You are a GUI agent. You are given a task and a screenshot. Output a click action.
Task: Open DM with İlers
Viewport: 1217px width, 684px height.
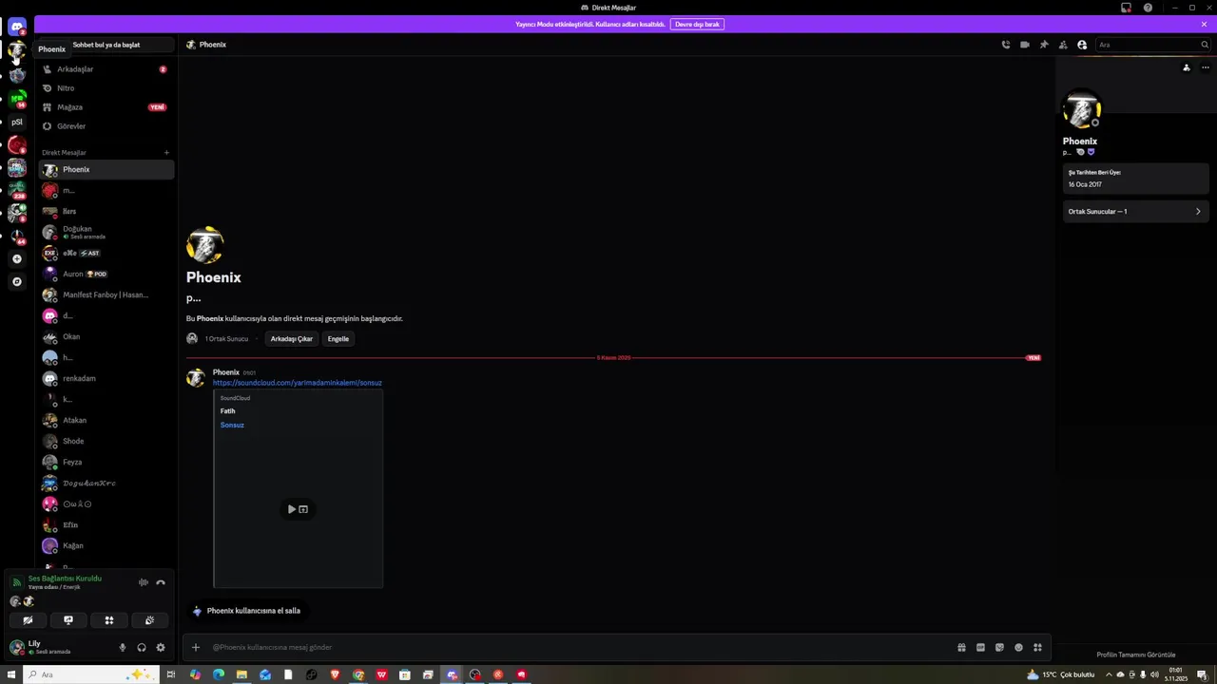[106, 211]
